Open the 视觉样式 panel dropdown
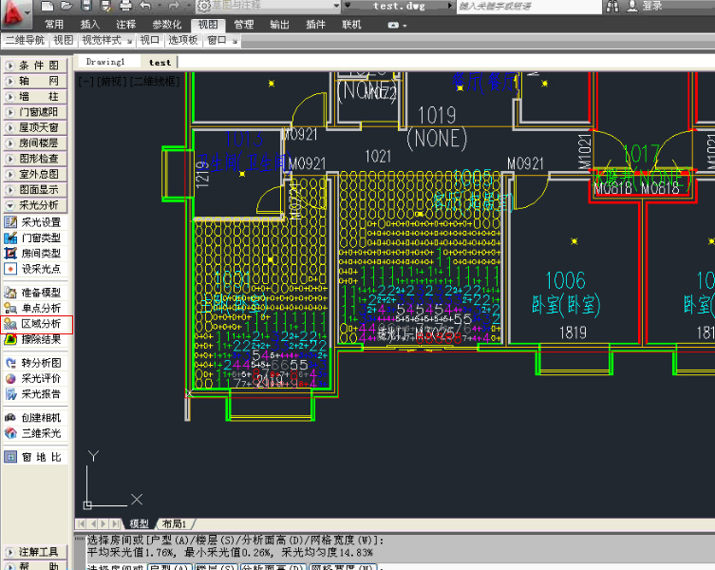This screenshot has height=570, width=715. [x=104, y=41]
